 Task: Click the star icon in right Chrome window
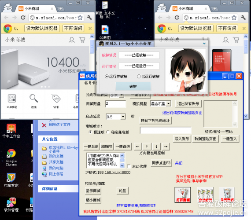pos(234,18)
